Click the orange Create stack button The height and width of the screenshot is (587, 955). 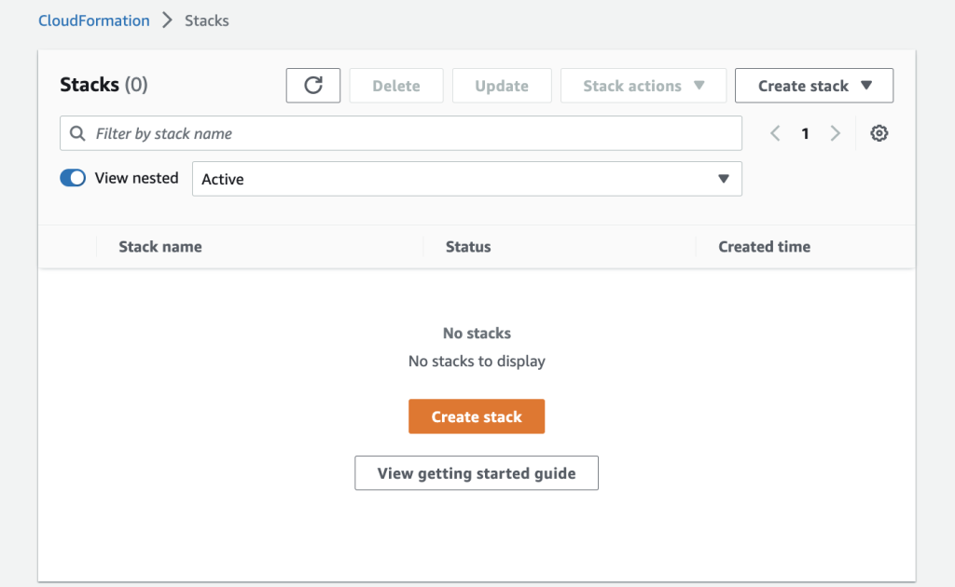pos(477,416)
